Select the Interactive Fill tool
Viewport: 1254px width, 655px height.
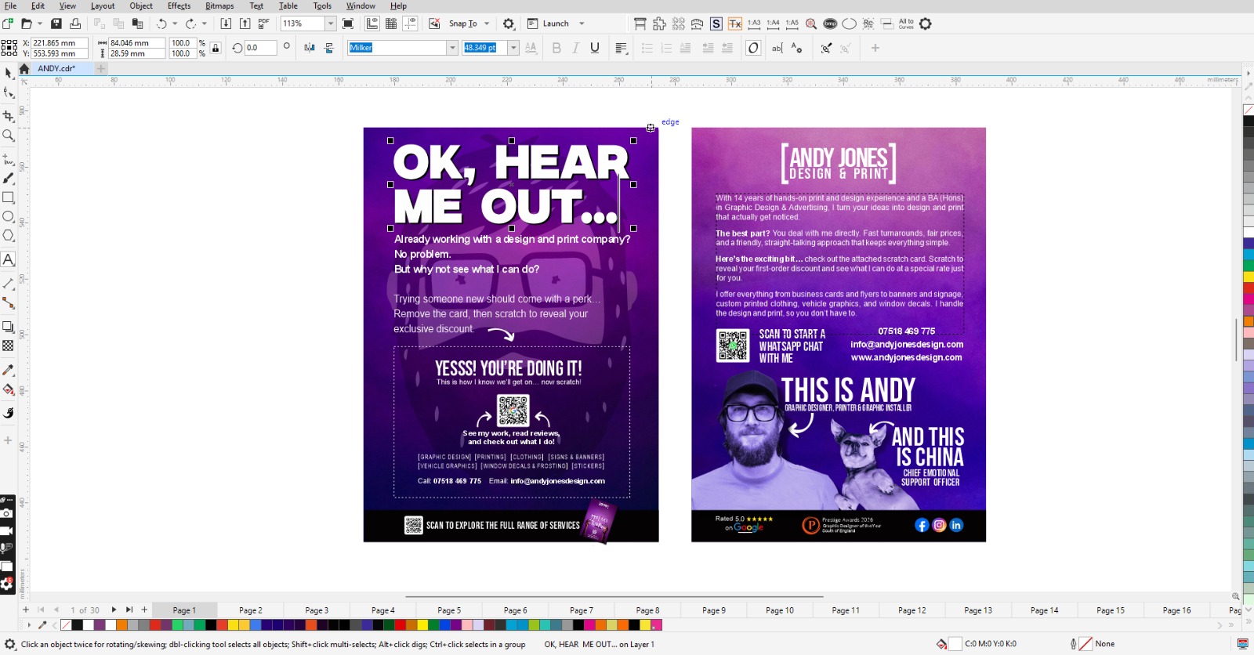[x=9, y=389]
